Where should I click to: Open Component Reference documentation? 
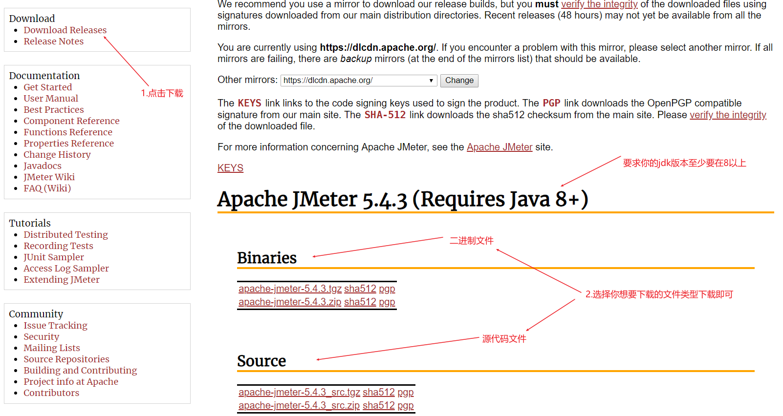click(71, 121)
